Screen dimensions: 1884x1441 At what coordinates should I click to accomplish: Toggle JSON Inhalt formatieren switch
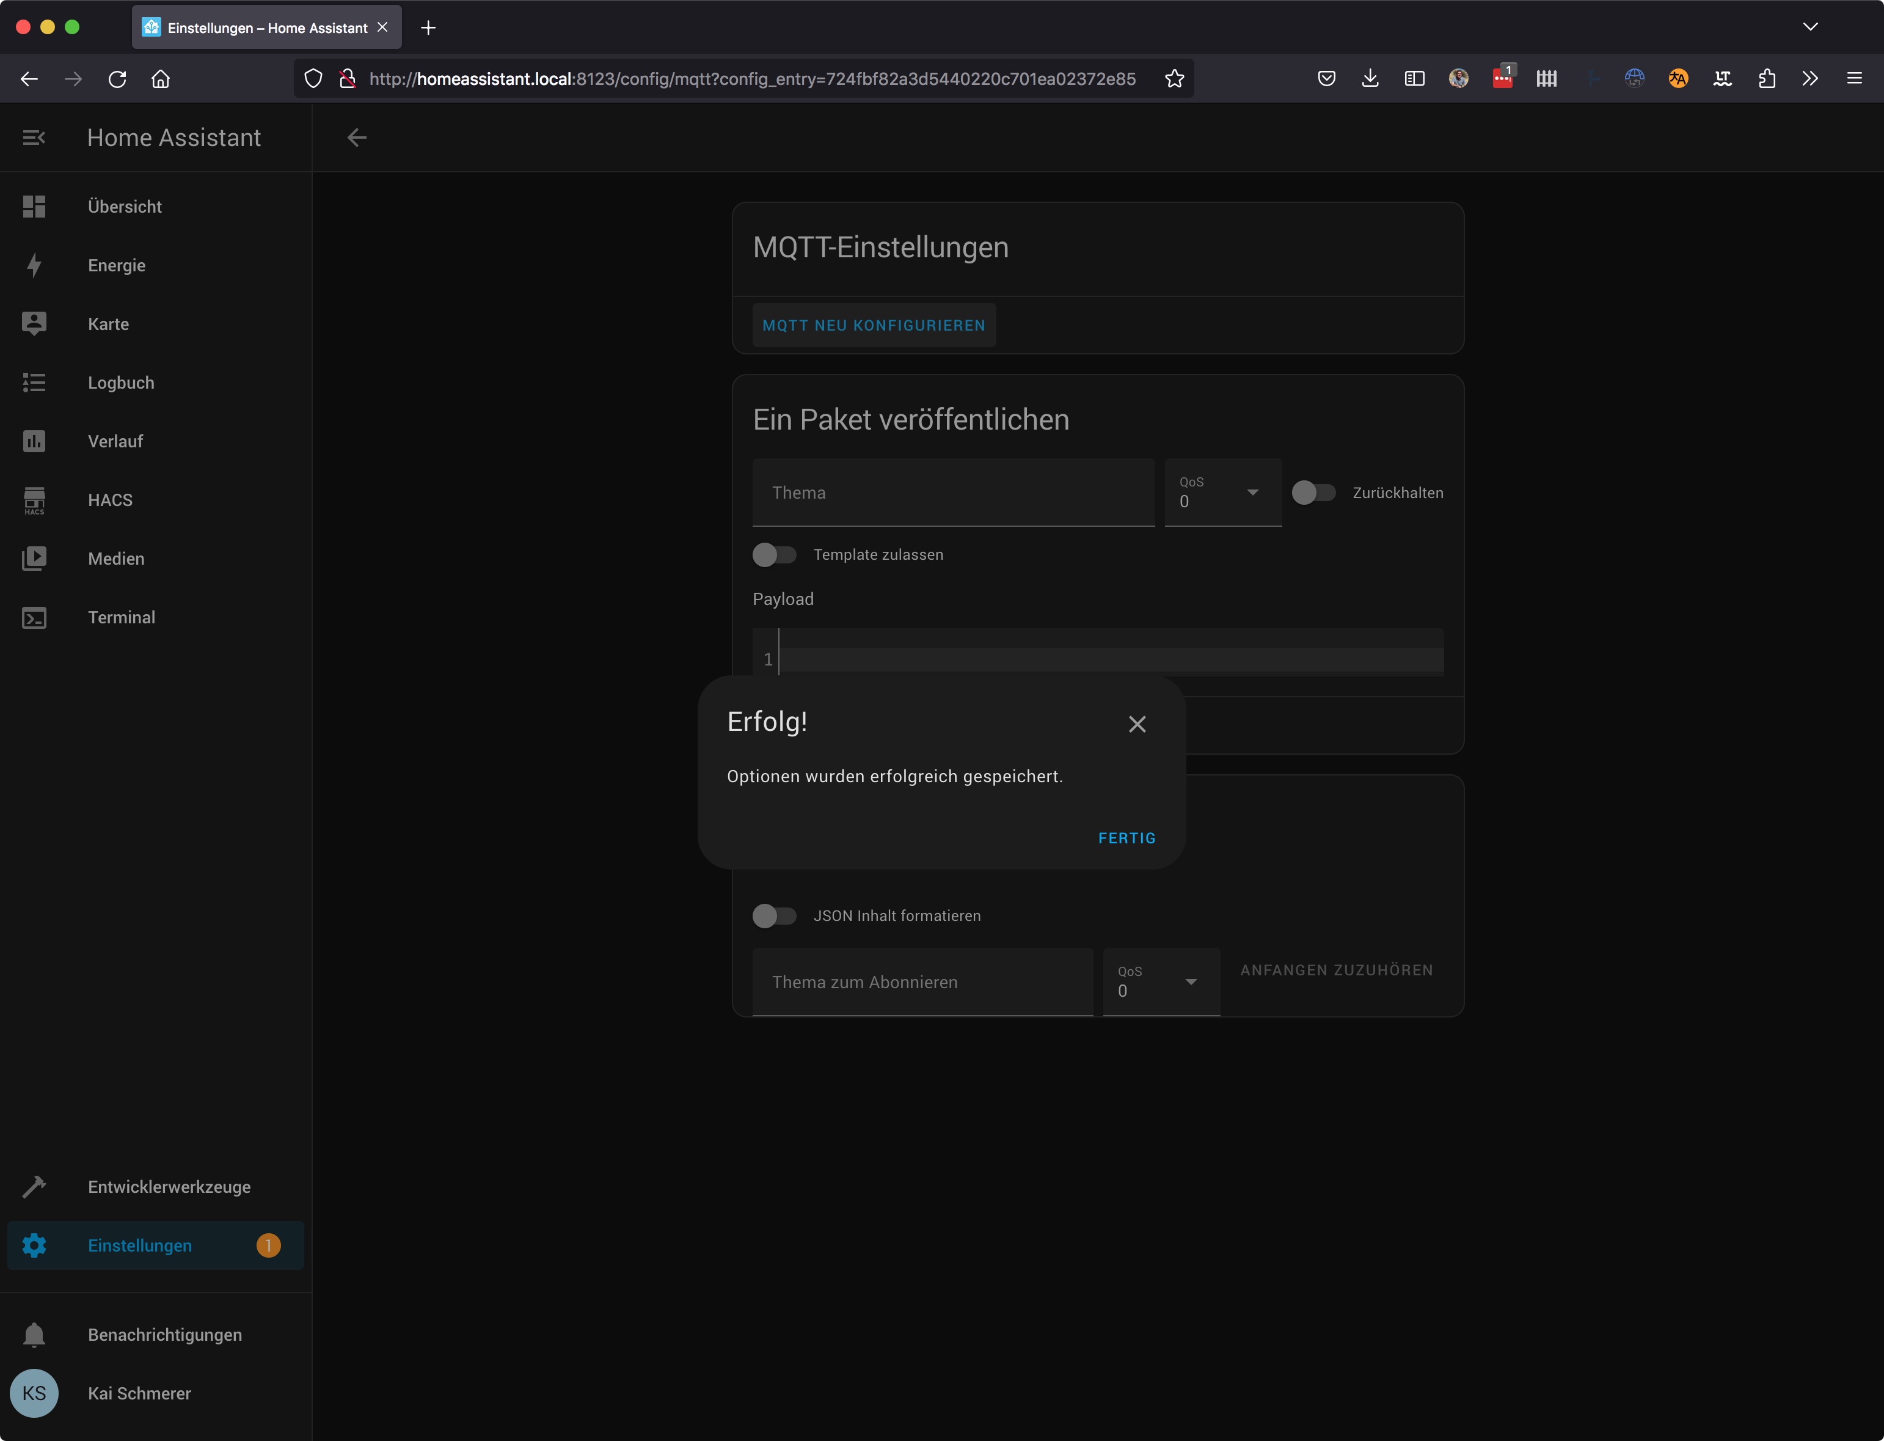tap(775, 916)
